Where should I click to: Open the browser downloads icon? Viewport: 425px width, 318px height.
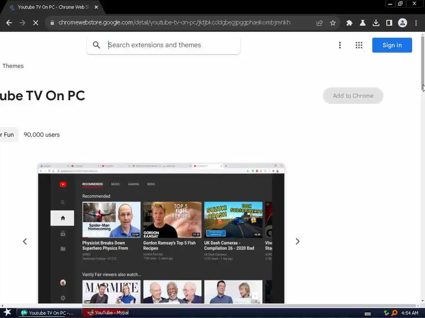pyautogui.click(x=376, y=23)
